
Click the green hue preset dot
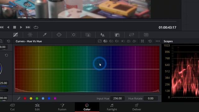(x=37, y=98)
